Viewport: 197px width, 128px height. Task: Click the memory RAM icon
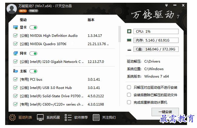[129, 40]
